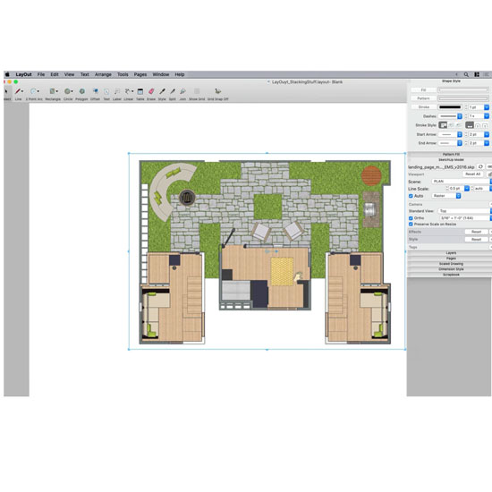Select the 2 Point Arc tool

33,91
